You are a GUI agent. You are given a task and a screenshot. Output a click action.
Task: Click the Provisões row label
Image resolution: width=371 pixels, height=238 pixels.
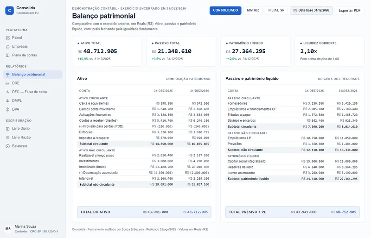tap(235, 144)
